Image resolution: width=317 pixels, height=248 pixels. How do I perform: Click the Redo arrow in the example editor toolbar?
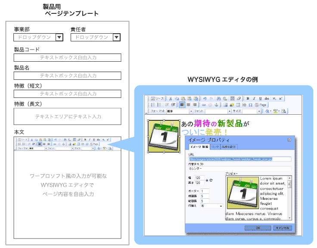pyautogui.click(x=211, y=99)
